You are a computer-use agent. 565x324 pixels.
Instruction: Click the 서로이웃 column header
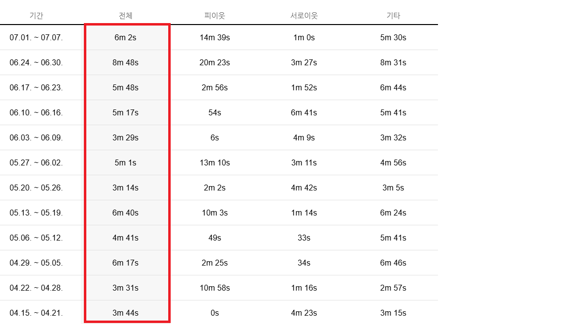(304, 16)
